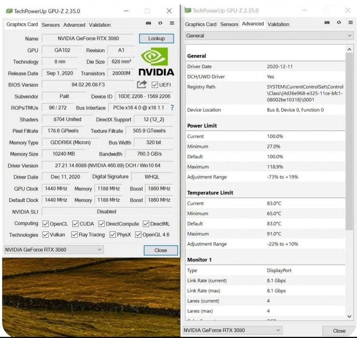The width and height of the screenshot is (357, 338).
Task: Click Power Limit Adjustment Range -73% to +19%
Action: [x=283, y=177]
